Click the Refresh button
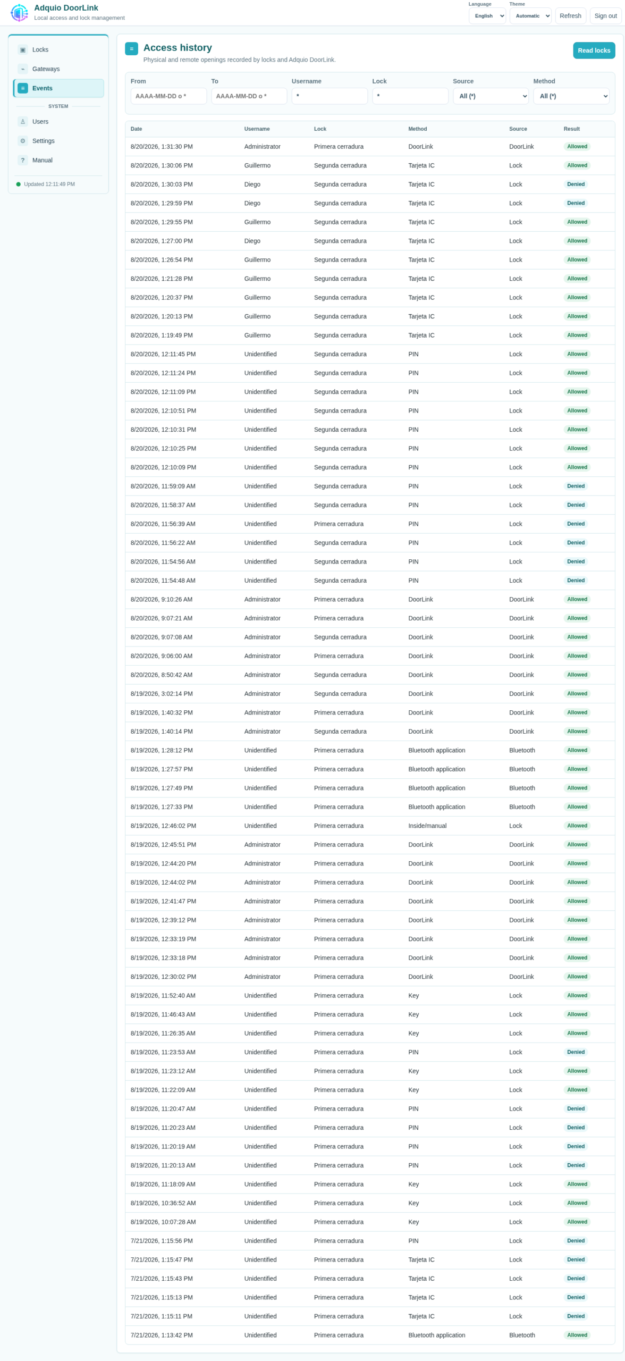Screen dimensions: 625x1361 click(x=570, y=16)
